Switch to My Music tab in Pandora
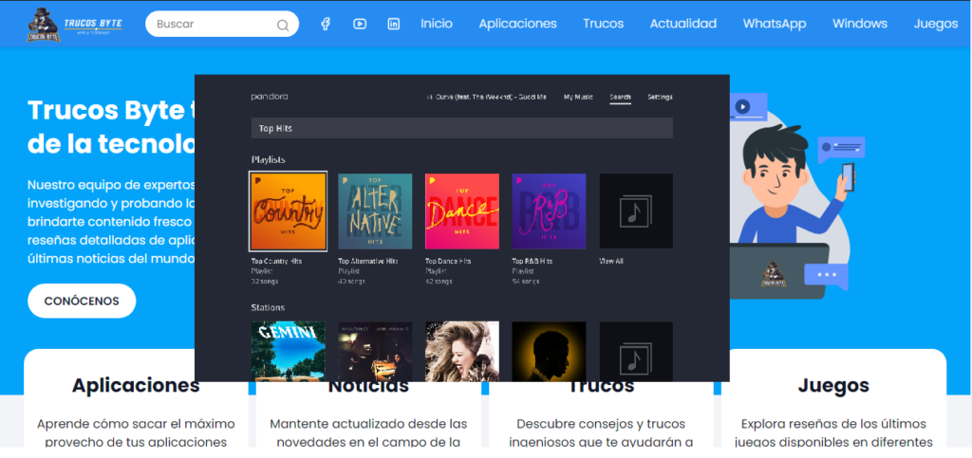Image resolution: width=972 pixels, height=458 pixels. click(x=578, y=97)
